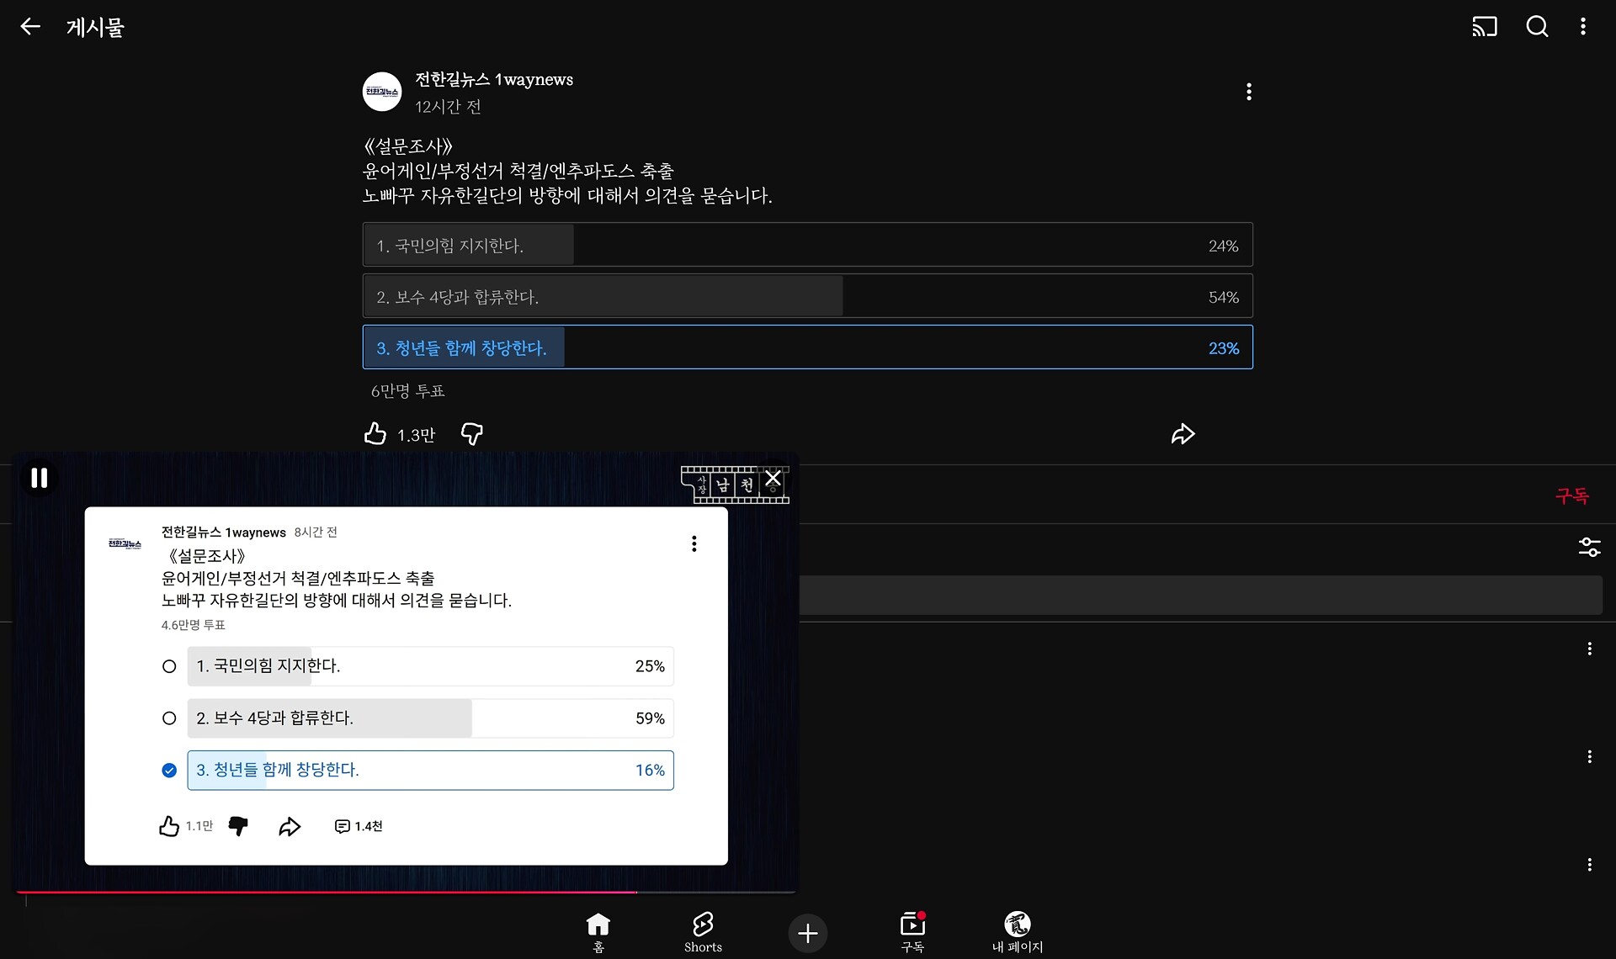The width and height of the screenshot is (1616, 959).
Task: Close the mini player with X
Action: click(773, 479)
